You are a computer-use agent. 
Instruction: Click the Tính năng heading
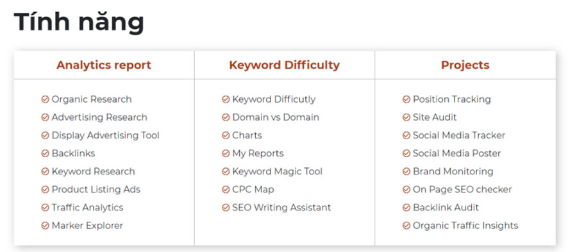click(79, 22)
